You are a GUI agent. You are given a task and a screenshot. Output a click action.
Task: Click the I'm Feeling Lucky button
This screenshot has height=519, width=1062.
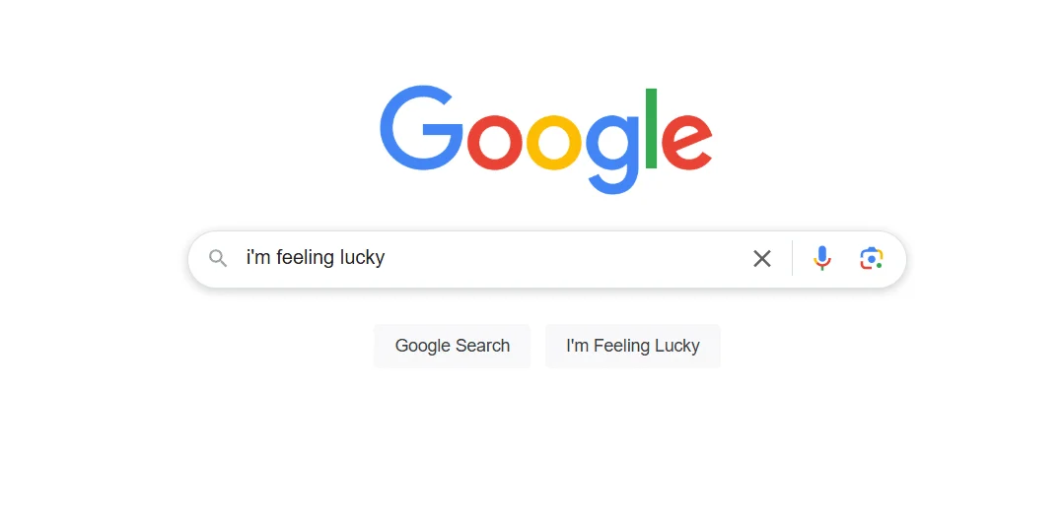pos(633,346)
